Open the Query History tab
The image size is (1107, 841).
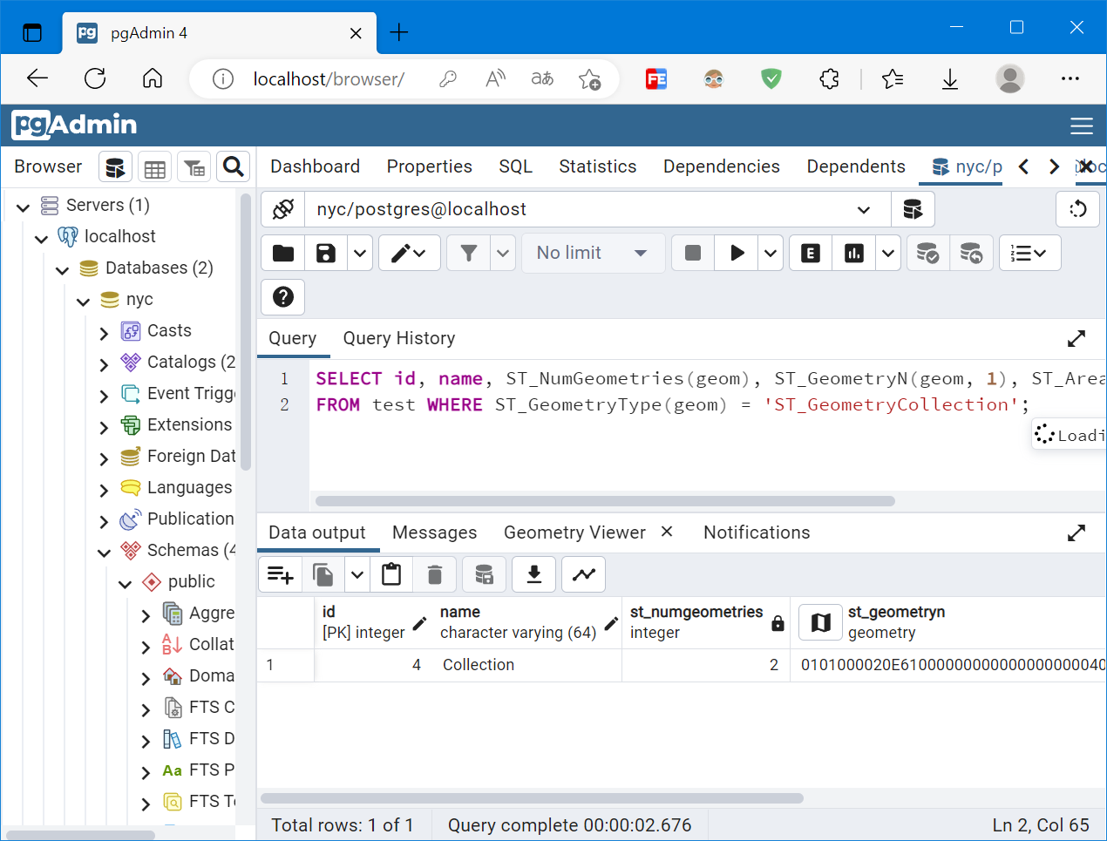pyautogui.click(x=399, y=338)
